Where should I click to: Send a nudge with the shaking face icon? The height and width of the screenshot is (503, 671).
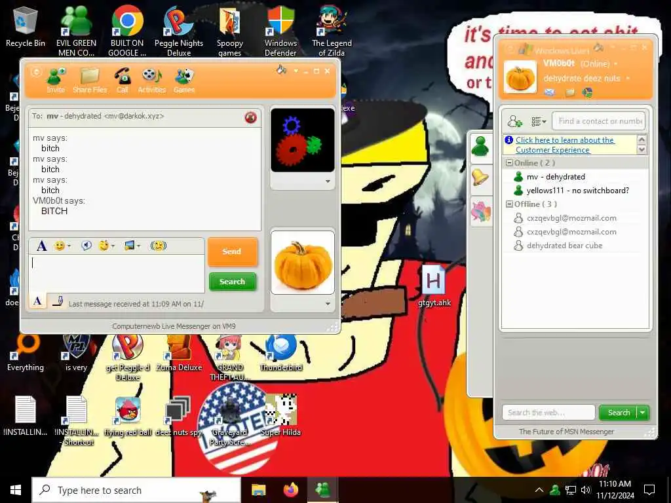(159, 246)
